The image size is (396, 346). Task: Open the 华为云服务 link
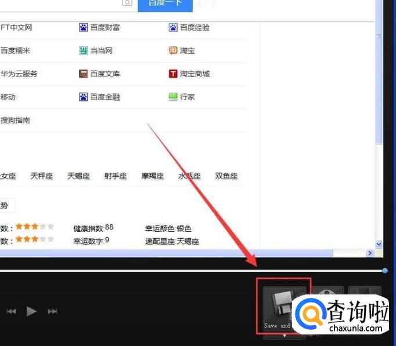(19, 74)
